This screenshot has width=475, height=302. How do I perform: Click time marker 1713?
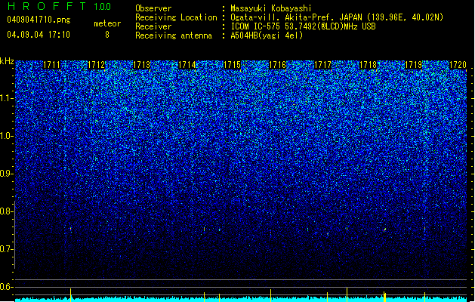(141, 65)
